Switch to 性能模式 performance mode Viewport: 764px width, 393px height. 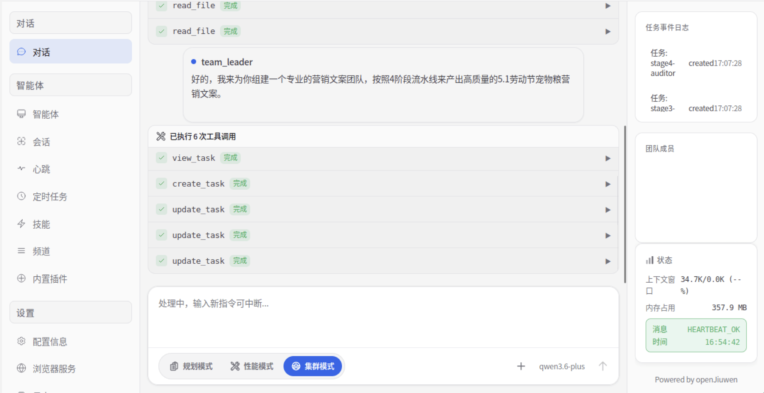coord(252,366)
